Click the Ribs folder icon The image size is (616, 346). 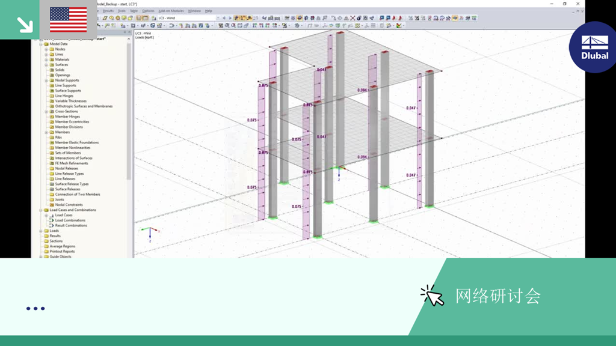pyautogui.click(x=52, y=138)
